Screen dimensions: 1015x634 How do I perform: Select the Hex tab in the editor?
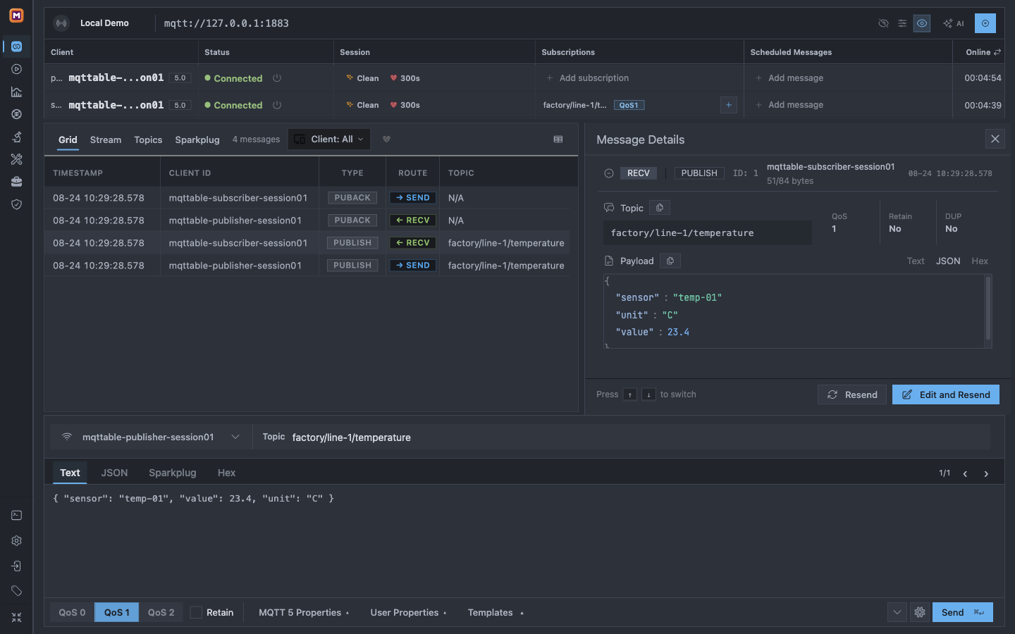pyautogui.click(x=226, y=473)
